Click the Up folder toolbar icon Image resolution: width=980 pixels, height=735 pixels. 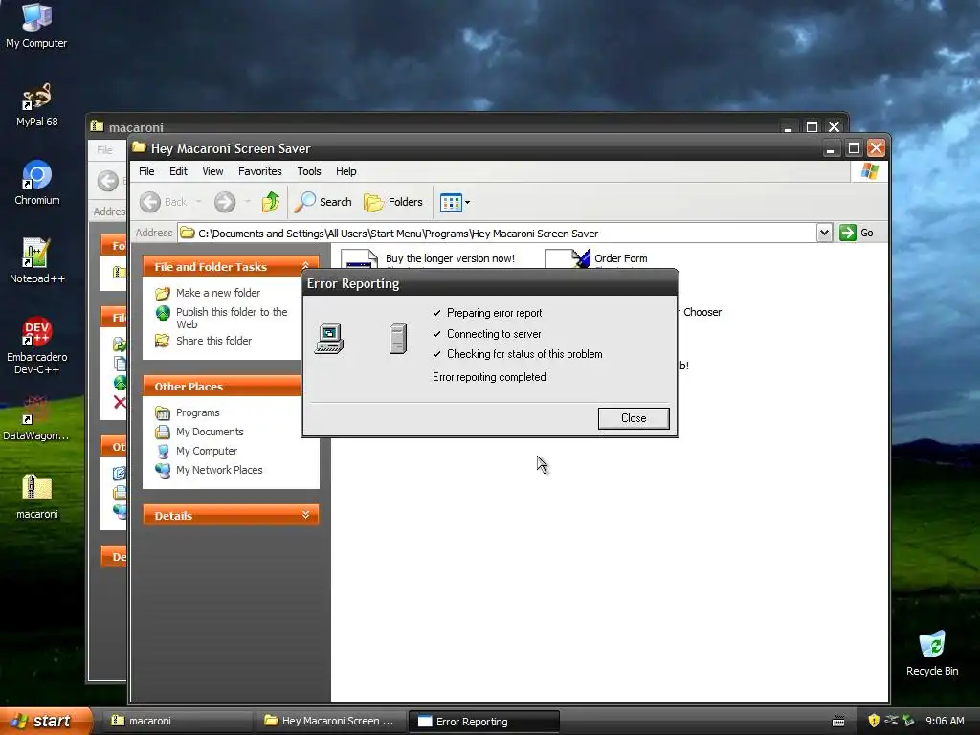pos(271,202)
